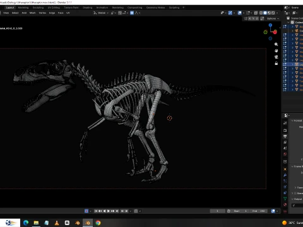303x227 pixels.
Task: Add a new workspace with the plus tab
Action: click(183, 8)
